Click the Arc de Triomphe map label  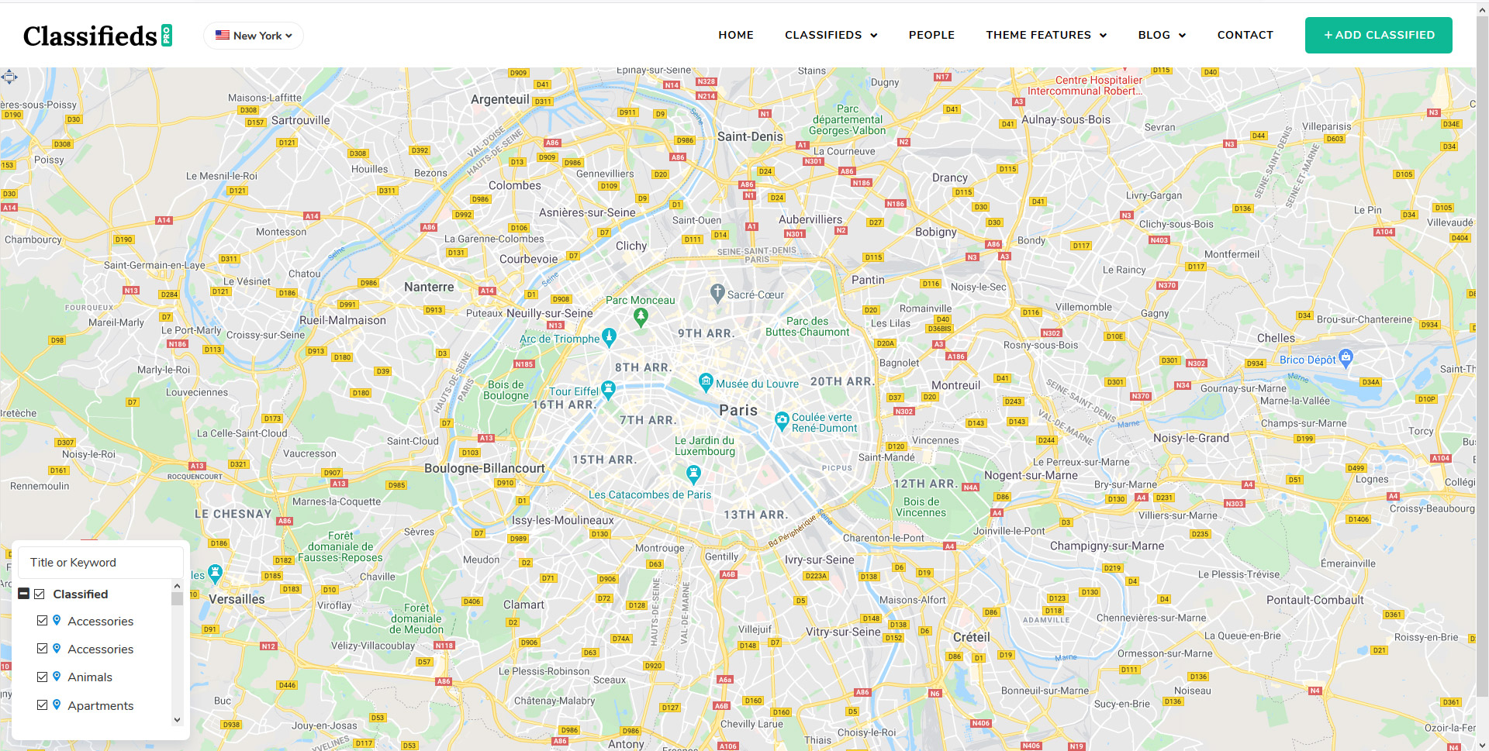[560, 339]
